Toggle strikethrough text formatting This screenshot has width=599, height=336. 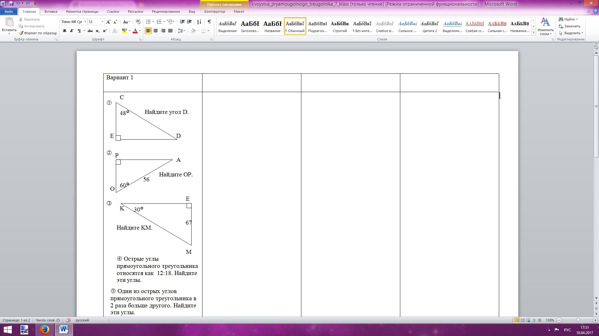pyautogui.click(x=90, y=31)
